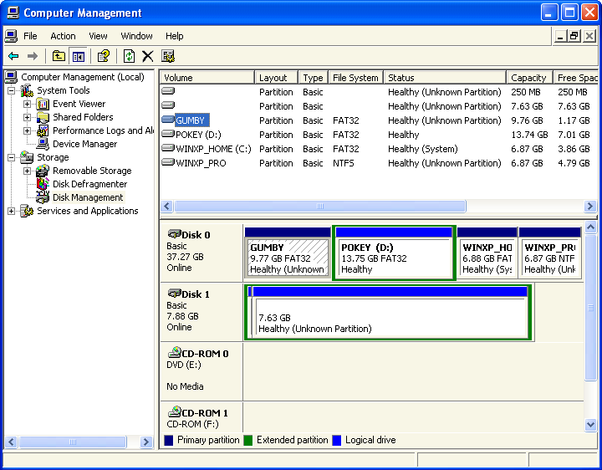The width and height of the screenshot is (602, 470).
Task: Click the Up One Level folder icon
Action: 59,56
